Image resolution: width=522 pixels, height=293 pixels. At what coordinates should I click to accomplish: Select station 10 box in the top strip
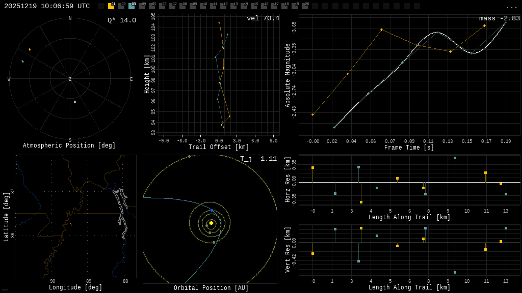[203, 6]
